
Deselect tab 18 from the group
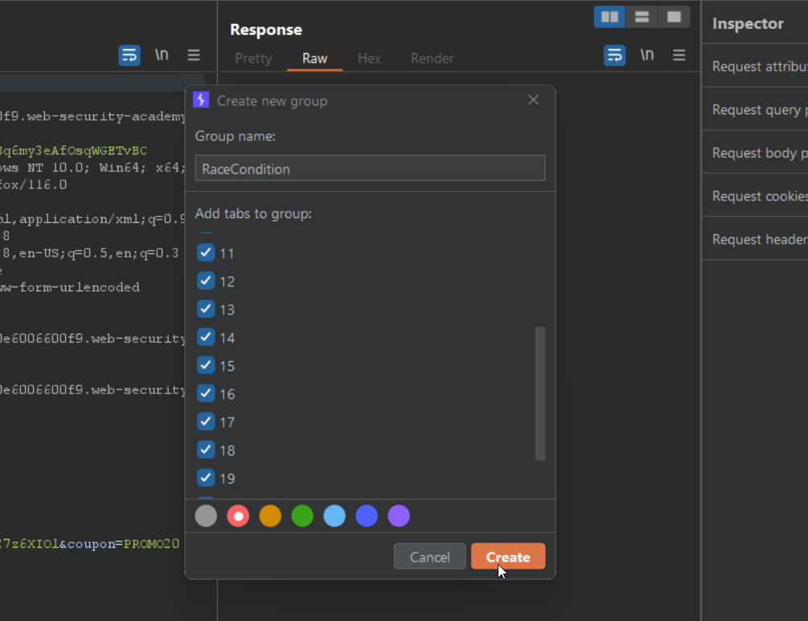[206, 450]
